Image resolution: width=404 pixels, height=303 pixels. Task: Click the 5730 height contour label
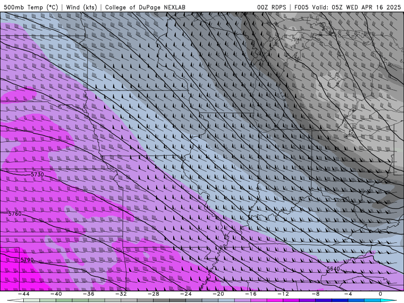(x=37, y=174)
